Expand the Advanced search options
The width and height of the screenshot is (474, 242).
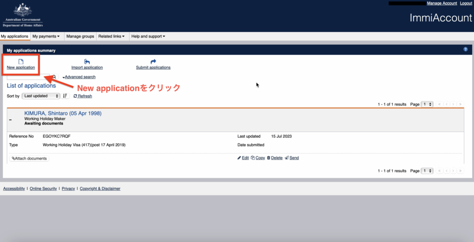(79, 77)
